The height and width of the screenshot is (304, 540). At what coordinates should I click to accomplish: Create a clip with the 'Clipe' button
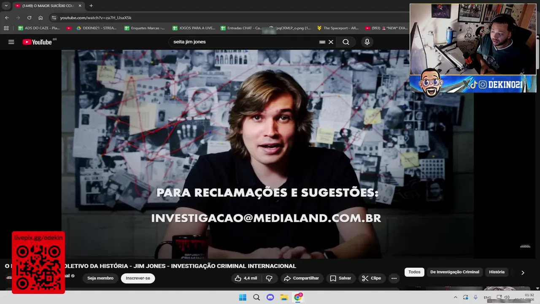point(372,278)
